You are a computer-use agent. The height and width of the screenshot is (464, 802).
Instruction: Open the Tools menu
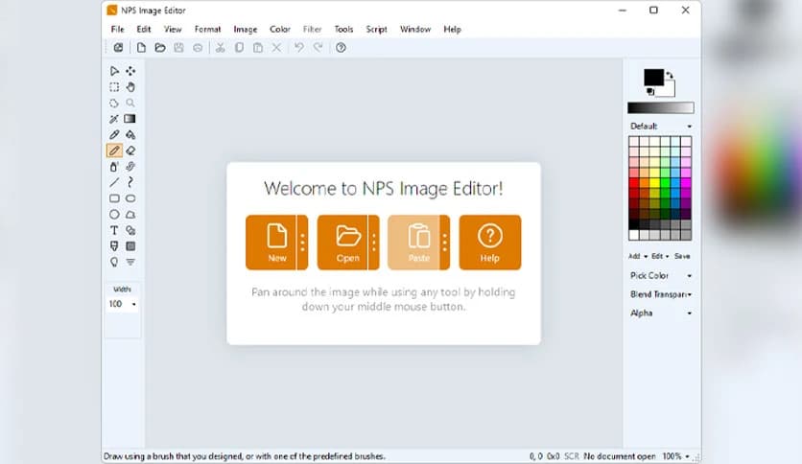343,30
